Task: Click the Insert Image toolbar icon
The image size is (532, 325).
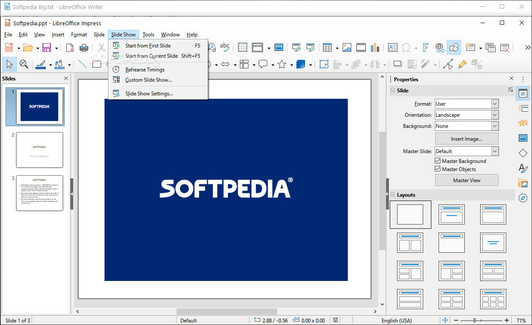Action: pyautogui.click(x=347, y=47)
